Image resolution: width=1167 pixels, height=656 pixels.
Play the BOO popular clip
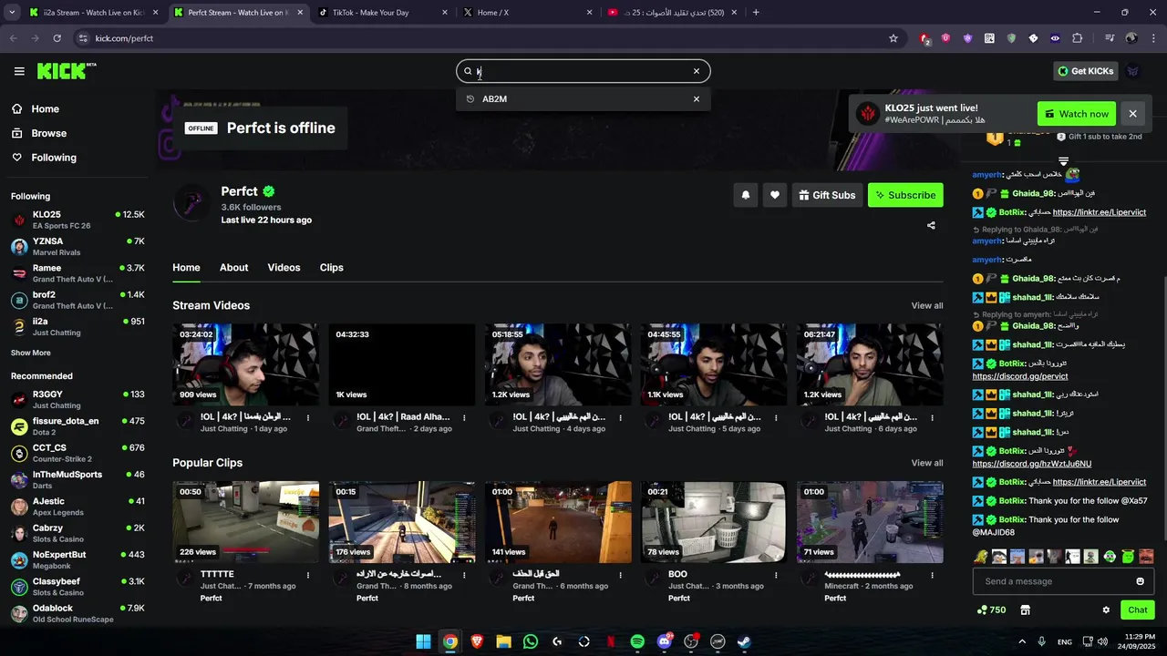point(714,522)
